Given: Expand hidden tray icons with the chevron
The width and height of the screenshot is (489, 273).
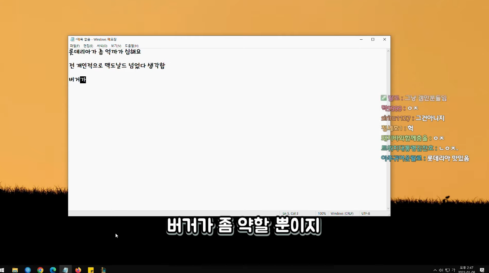Looking at the screenshot, I should [435, 270].
